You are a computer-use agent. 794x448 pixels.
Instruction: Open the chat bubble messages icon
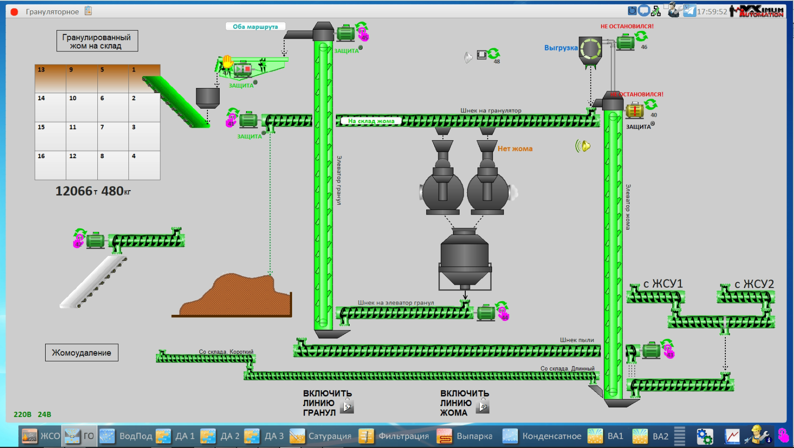point(644,10)
